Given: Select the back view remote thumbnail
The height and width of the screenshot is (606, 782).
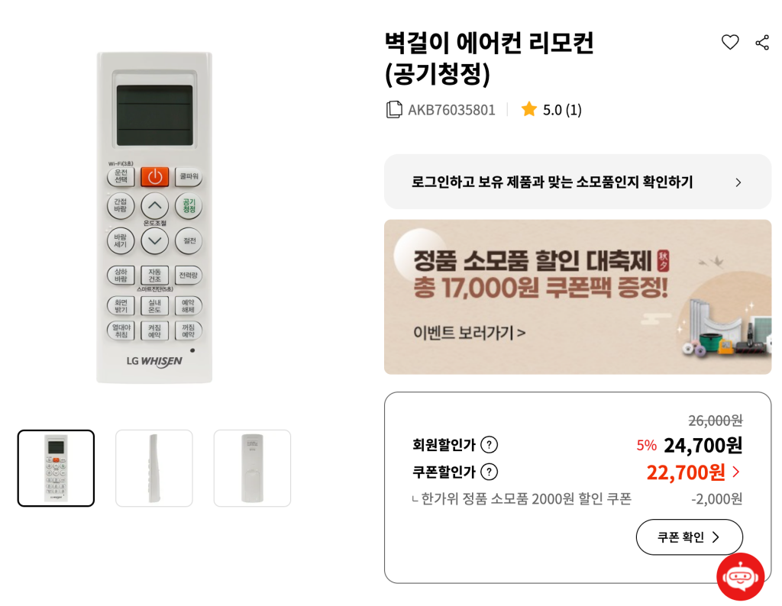Looking at the screenshot, I should pos(252,468).
